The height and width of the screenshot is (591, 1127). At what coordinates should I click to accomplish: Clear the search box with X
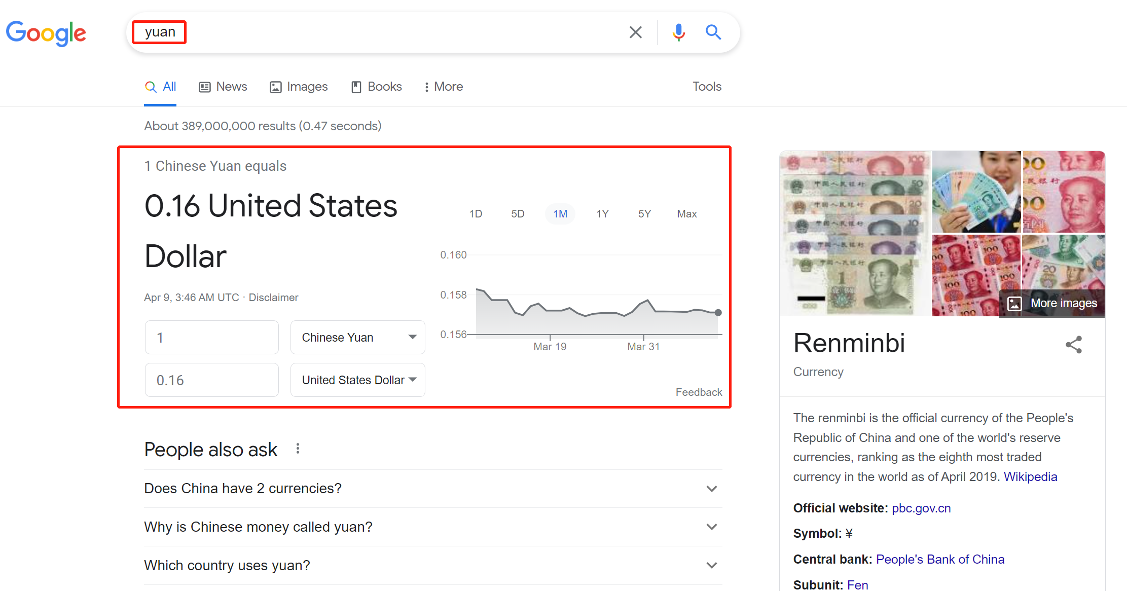635,32
